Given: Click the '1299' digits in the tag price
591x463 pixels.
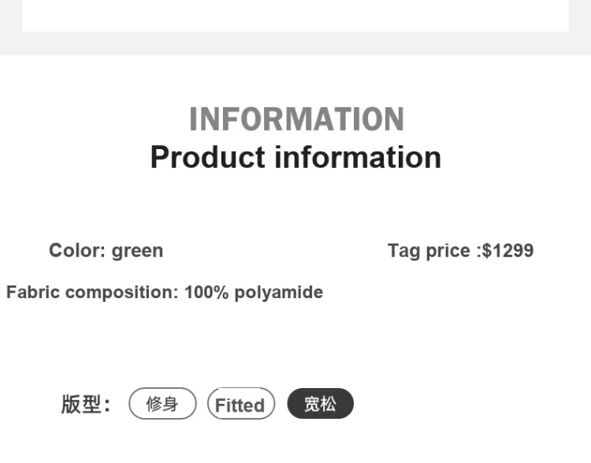Looking at the screenshot, I should click(513, 251).
